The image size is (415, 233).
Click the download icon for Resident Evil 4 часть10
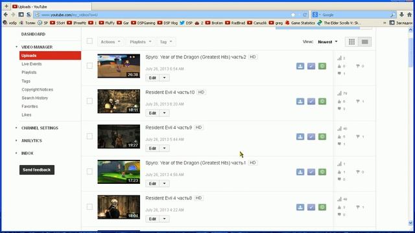(x=300, y=102)
